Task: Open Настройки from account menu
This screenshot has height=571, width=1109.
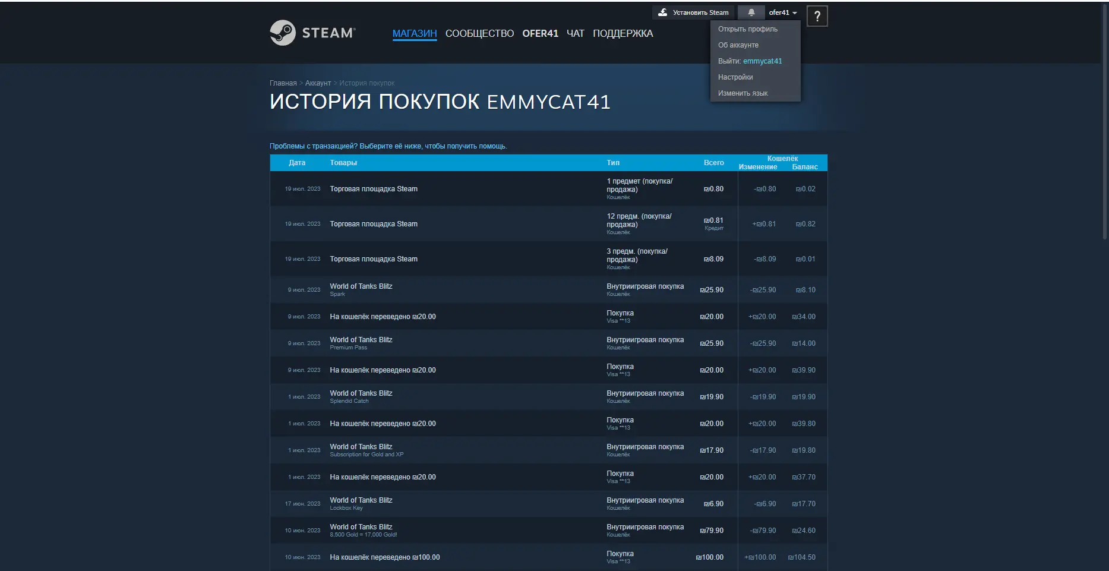Action: (735, 77)
